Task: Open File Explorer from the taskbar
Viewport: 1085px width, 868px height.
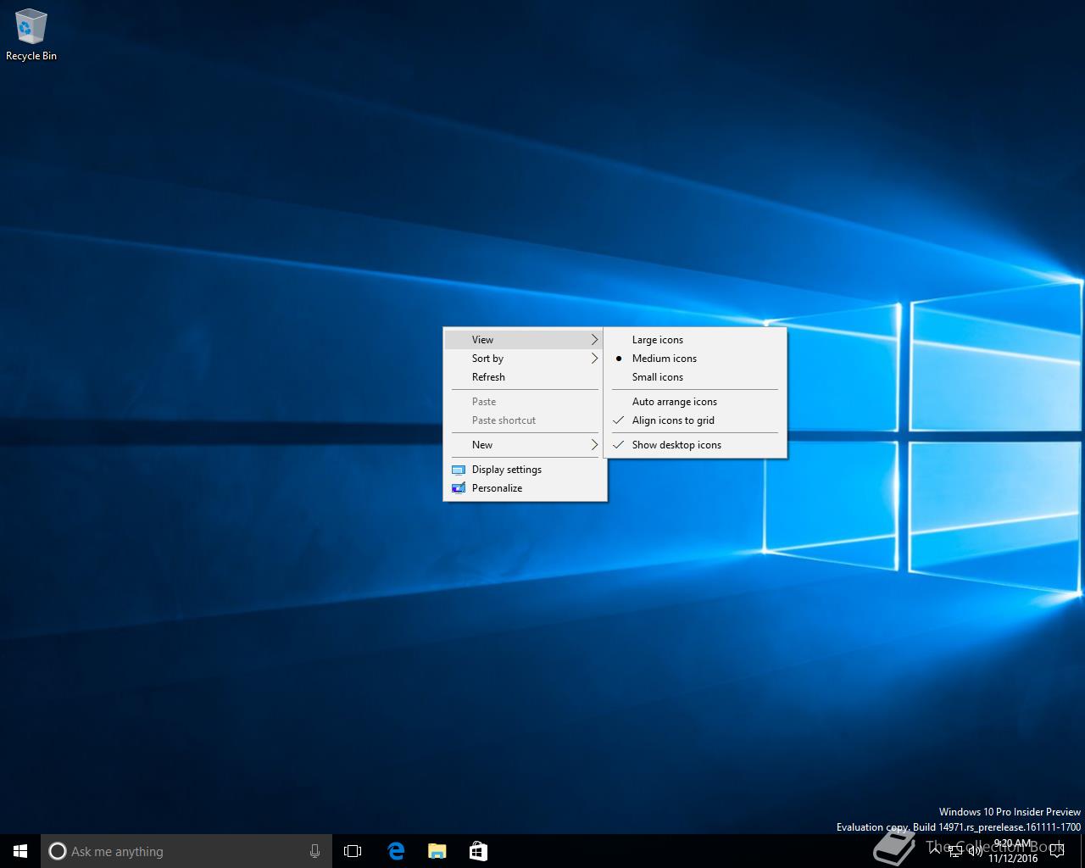Action: 437,851
